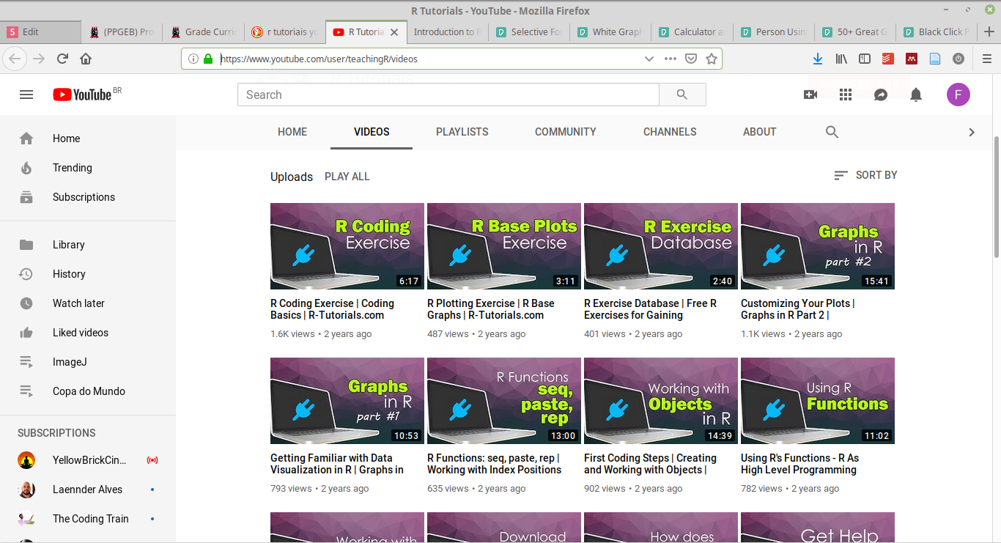Switch to the Introduction browser tab
The width and height of the screenshot is (1001, 543).
tap(447, 32)
